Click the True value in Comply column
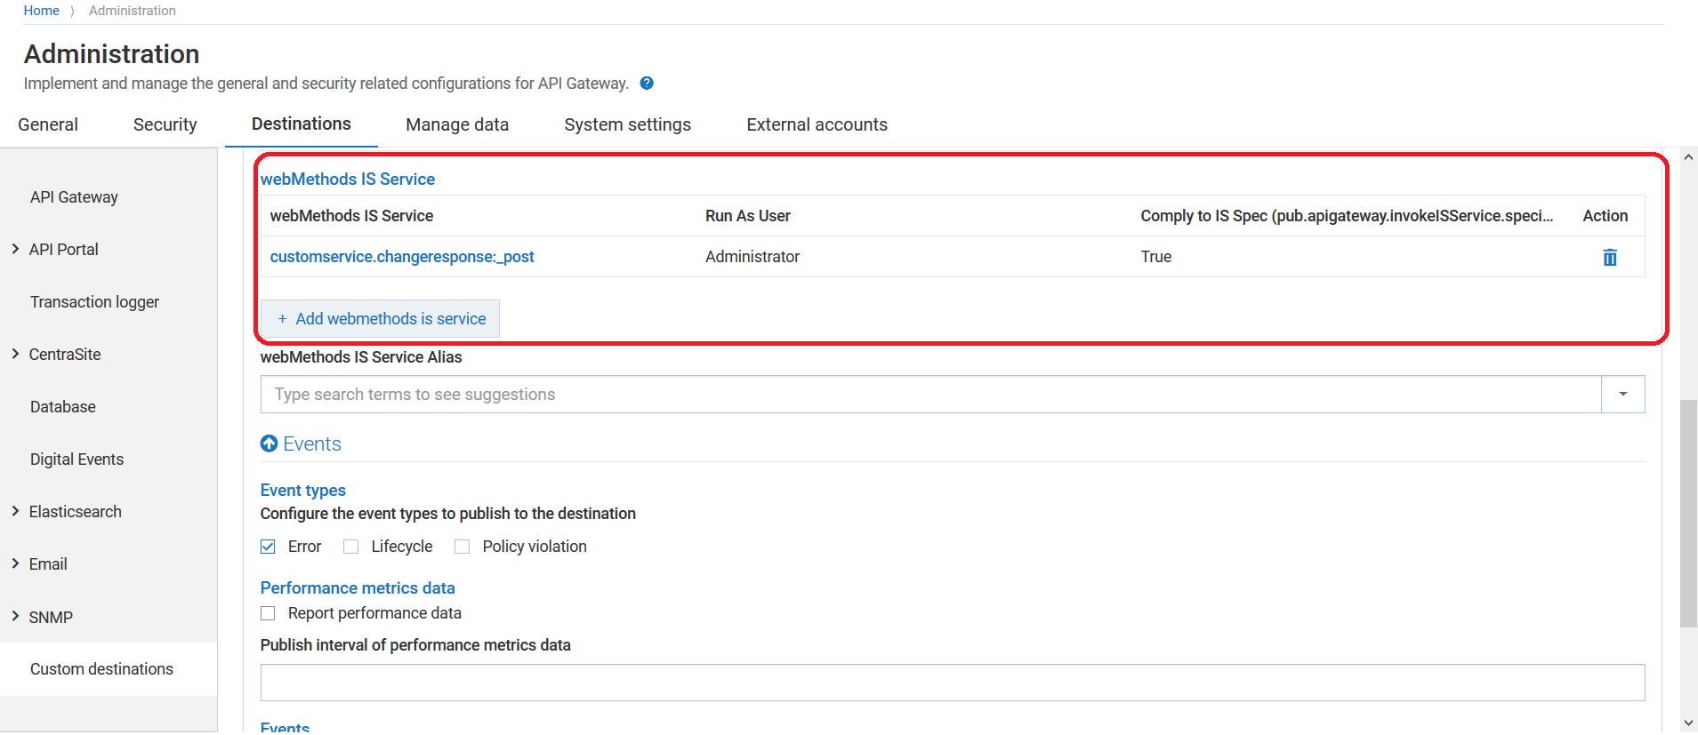Image resolution: width=1698 pixels, height=735 pixels. point(1156,257)
